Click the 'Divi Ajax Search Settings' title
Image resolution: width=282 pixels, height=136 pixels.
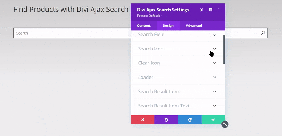[163, 10]
